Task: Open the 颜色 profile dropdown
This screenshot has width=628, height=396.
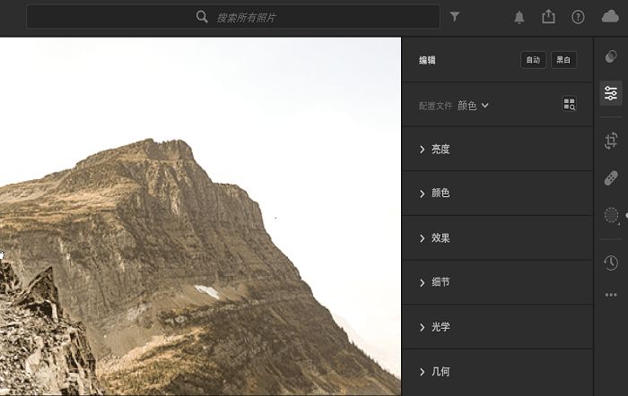Action: pos(473,106)
